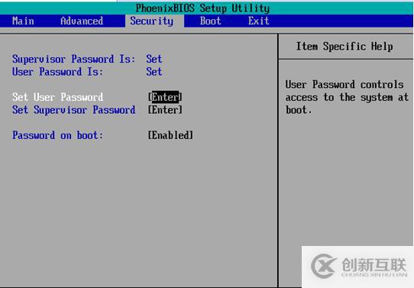Click the PhoenixBIOS Setup Utility title
This screenshot has width=414, height=288.
tap(202, 8)
